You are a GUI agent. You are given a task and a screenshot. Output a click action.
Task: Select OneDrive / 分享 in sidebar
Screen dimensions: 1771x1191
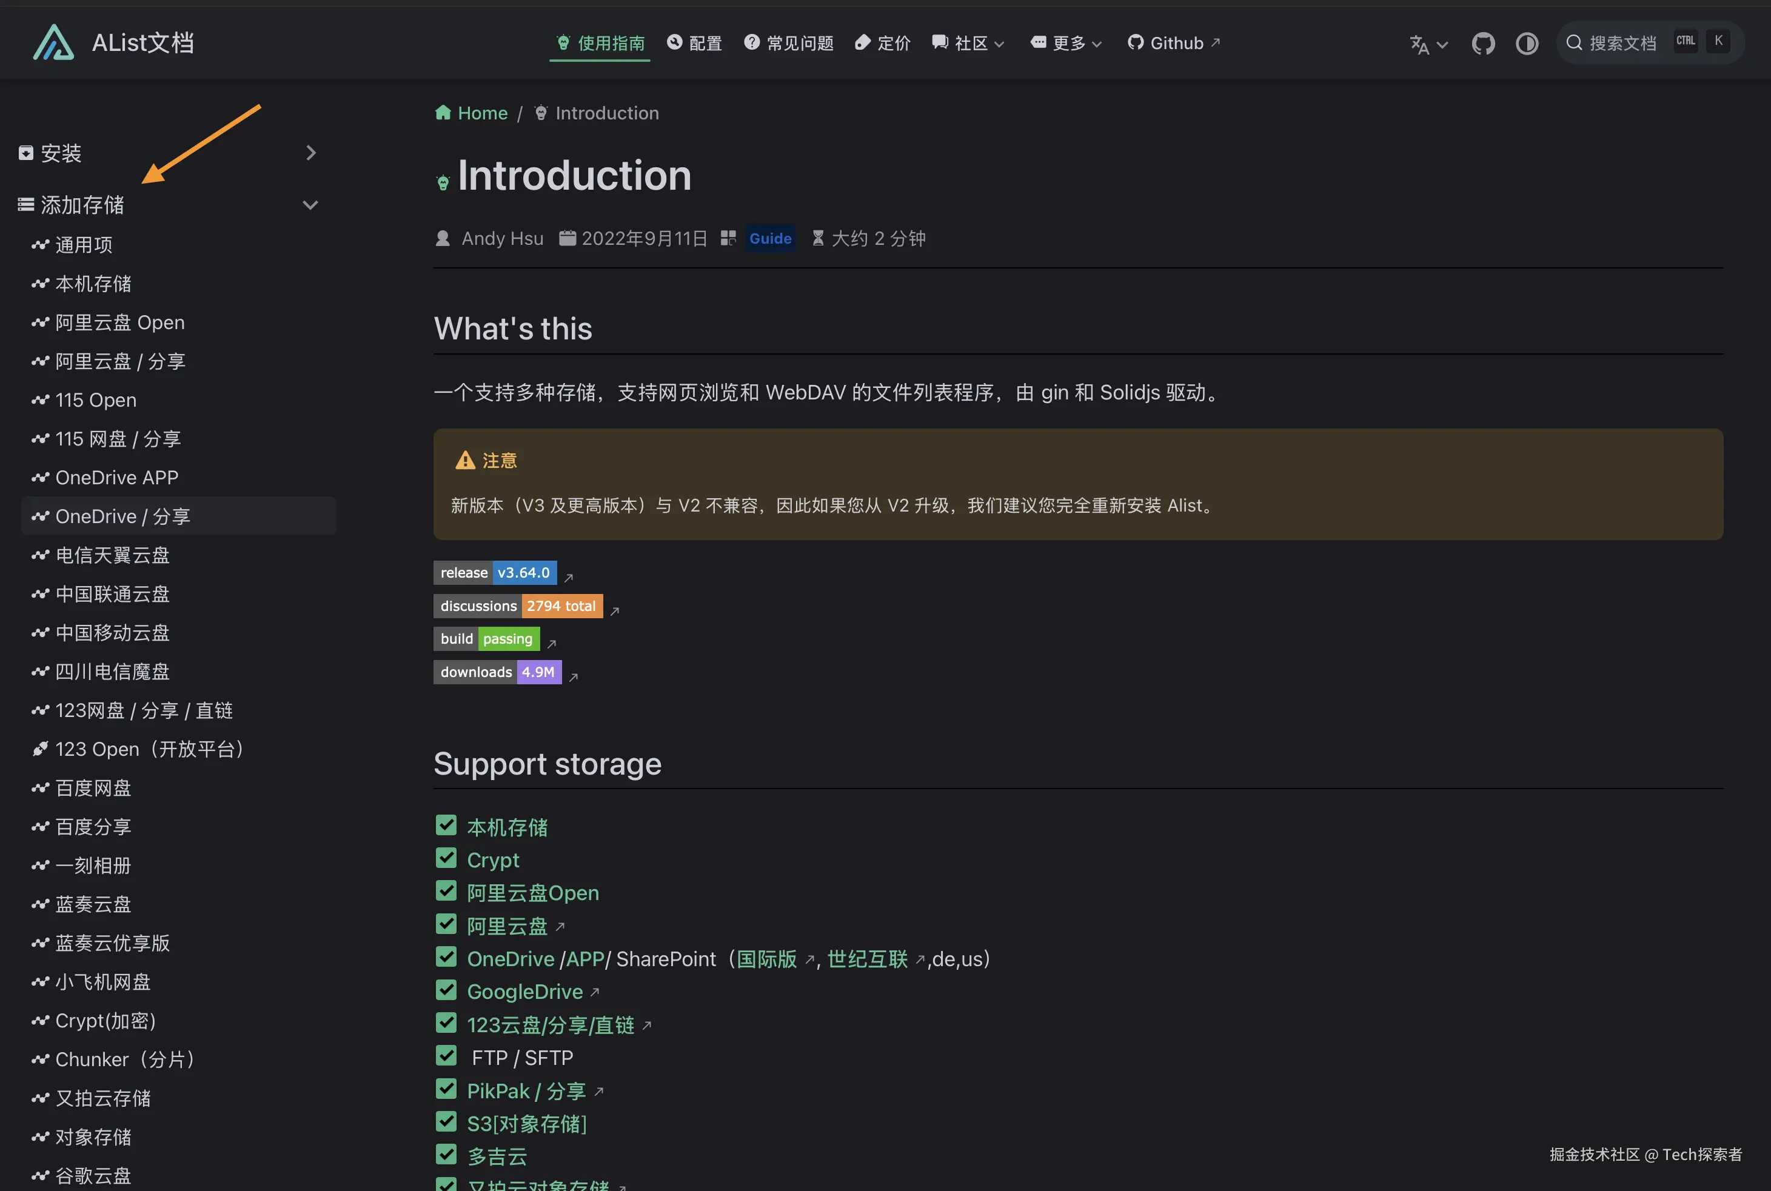pos(178,516)
